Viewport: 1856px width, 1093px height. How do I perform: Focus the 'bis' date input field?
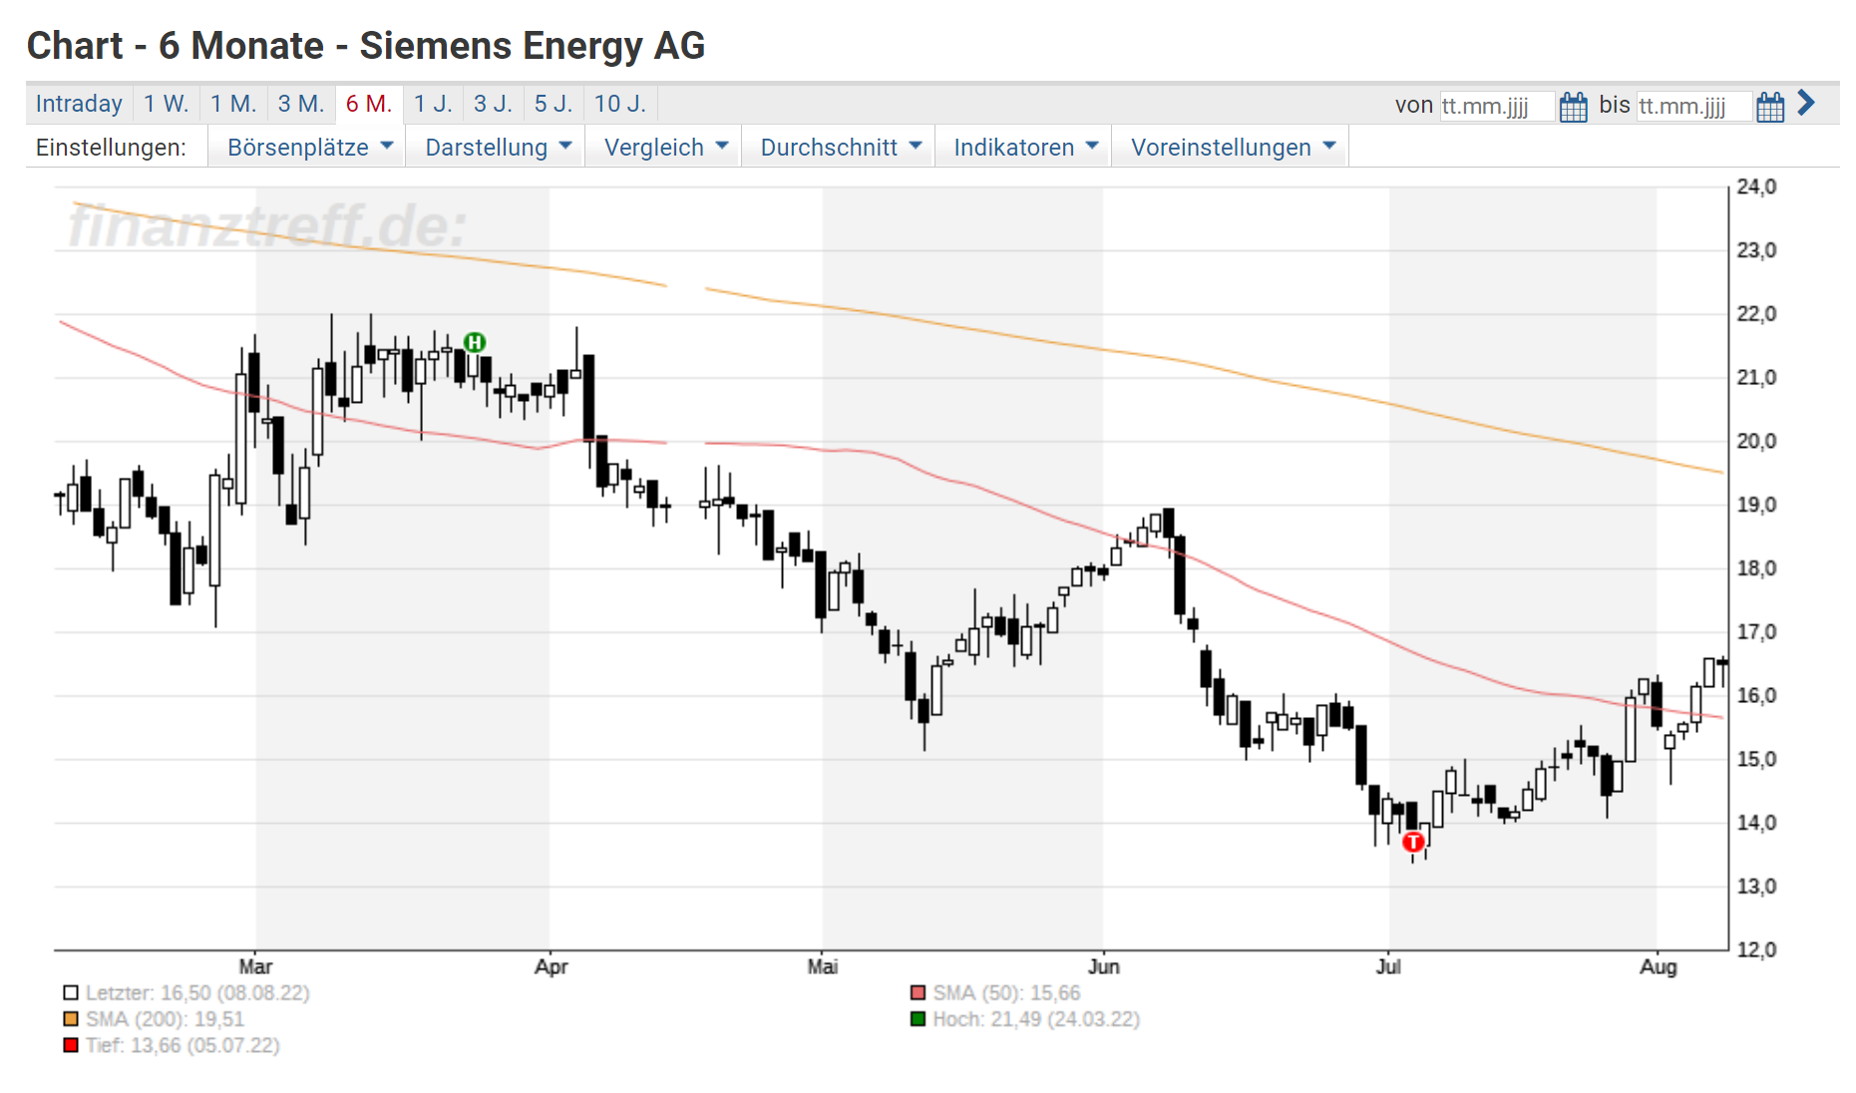click(1694, 106)
